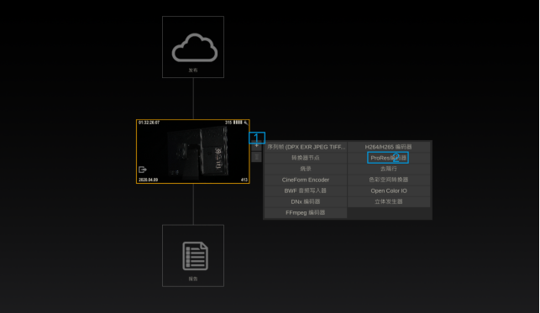
Task: Click the wrench icon on the clip's top corner
Action: [x=245, y=123]
